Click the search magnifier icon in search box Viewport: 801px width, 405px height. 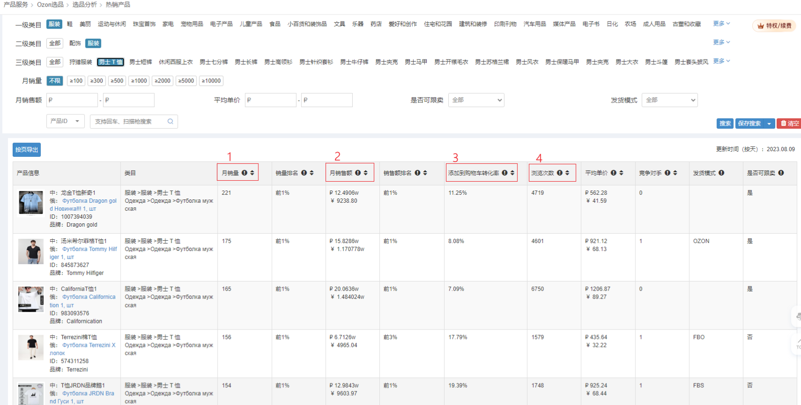pyautogui.click(x=170, y=122)
